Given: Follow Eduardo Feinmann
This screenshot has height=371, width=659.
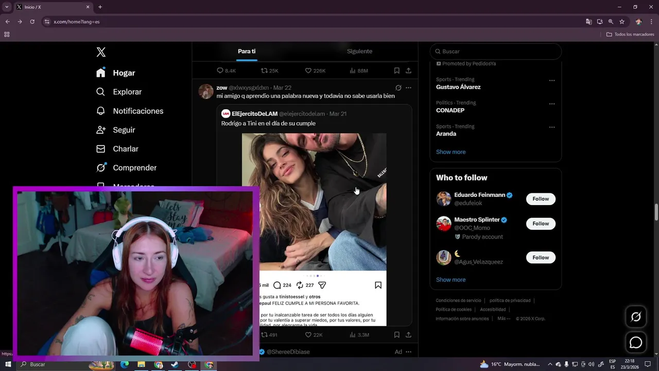Looking at the screenshot, I should (x=541, y=199).
